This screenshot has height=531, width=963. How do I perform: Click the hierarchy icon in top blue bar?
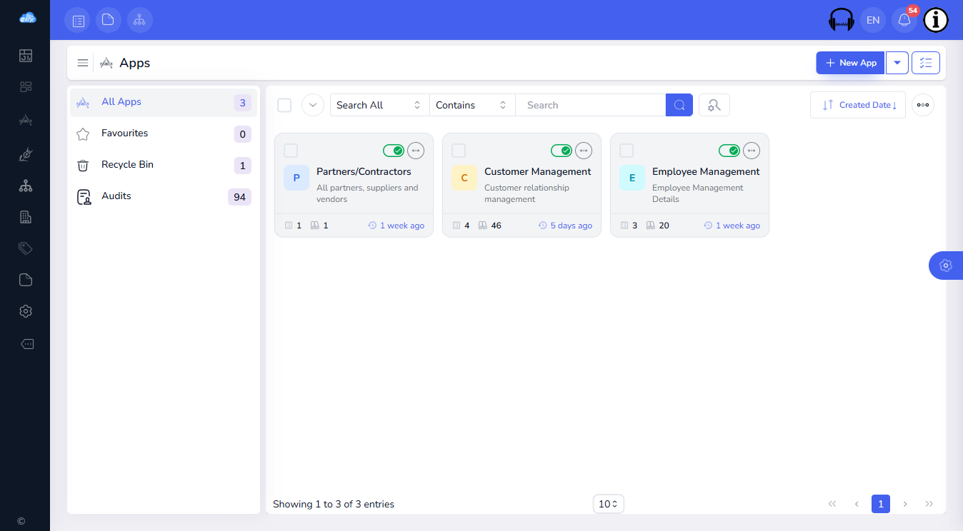point(140,20)
